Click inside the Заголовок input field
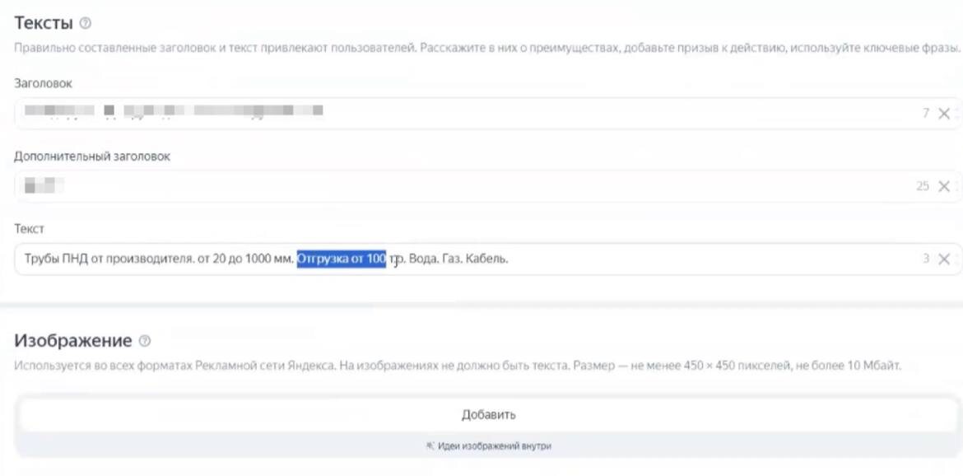963x476 pixels. (x=487, y=113)
